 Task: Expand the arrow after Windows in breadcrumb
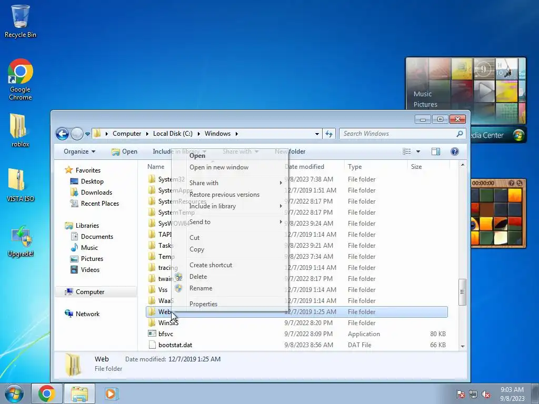pyautogui.click(x=236, y=134)
